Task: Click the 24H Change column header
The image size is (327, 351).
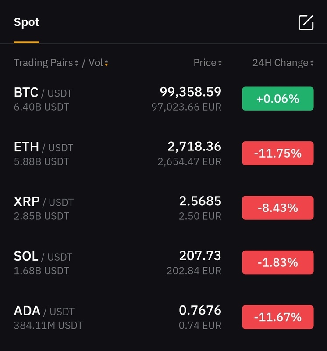Action: tap(280, 63)
